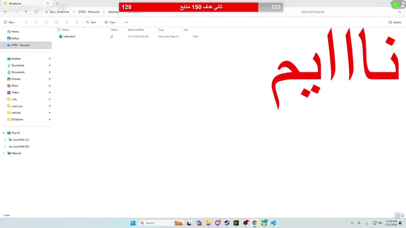Click the Rename icon in toolbar

[x=56, y=22]
